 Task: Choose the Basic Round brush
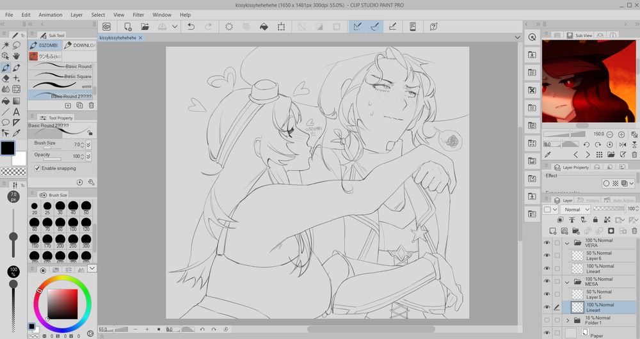tap(60, 66)
